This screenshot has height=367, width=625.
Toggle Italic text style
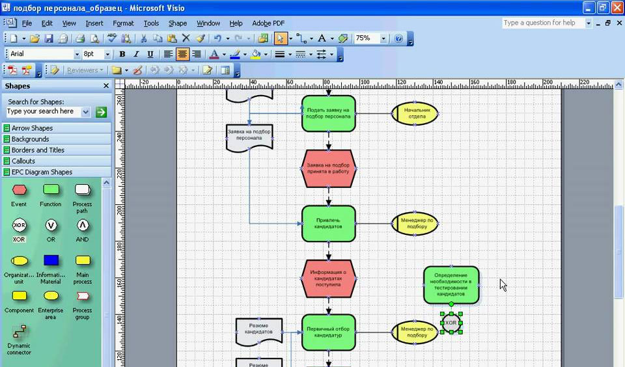pyautogui.click(x=136, y=55)
